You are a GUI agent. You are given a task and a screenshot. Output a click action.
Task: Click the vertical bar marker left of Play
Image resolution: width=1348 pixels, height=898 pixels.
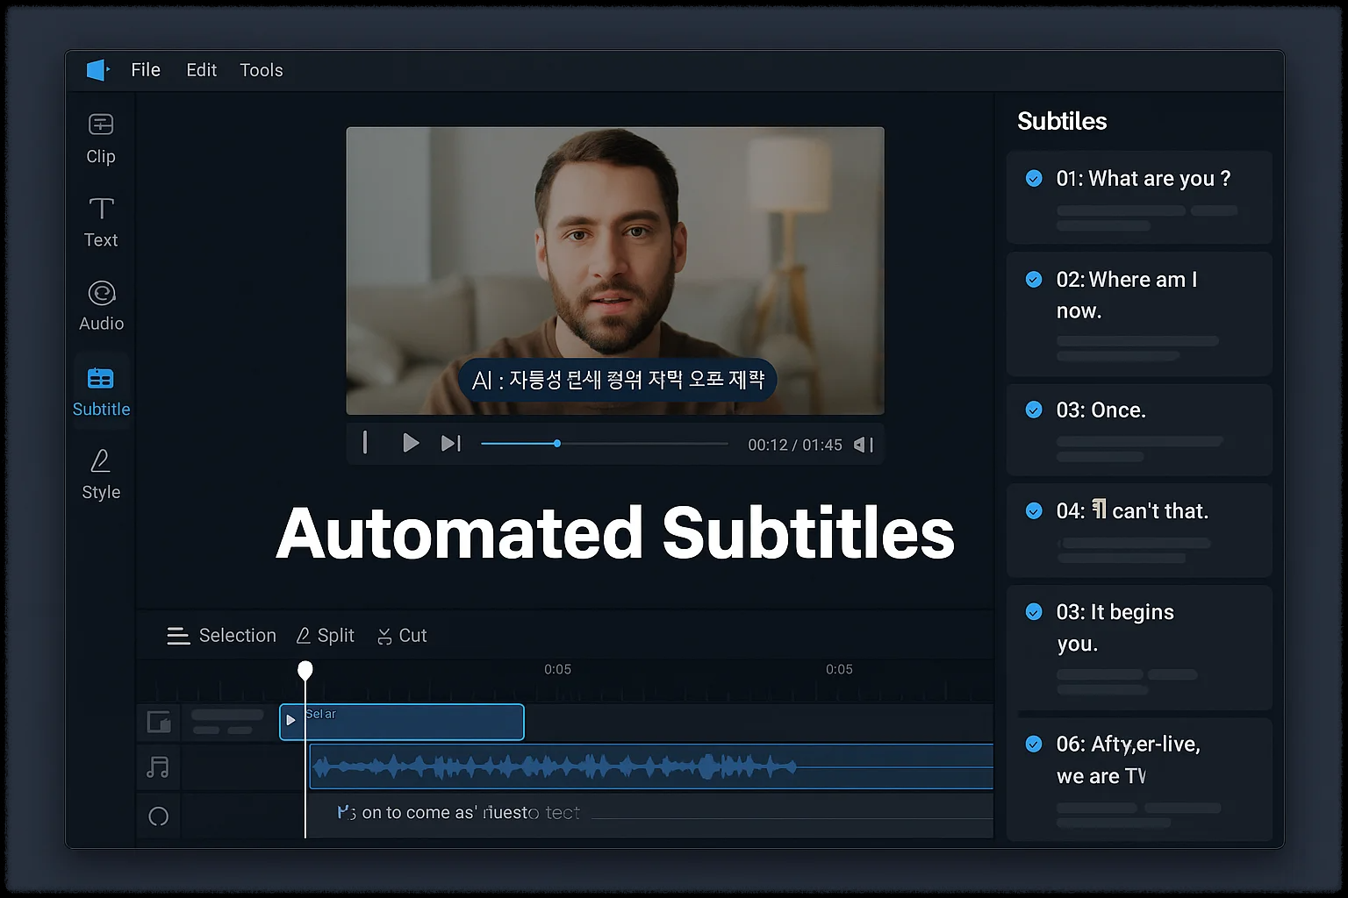[x=365, y=443]
